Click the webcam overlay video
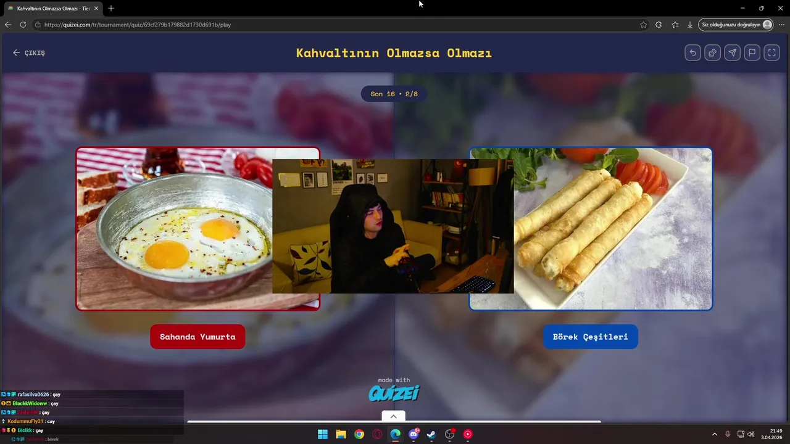The height and width of the screenshot is (444, 790). (393, 226)
